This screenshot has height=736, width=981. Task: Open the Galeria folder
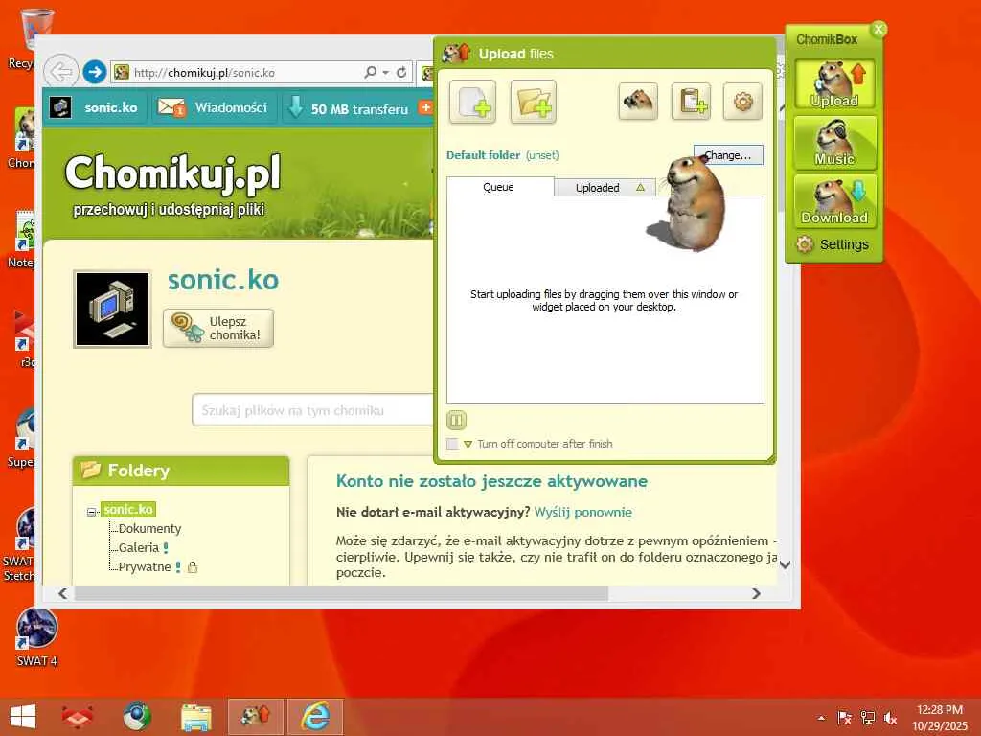click(x=138, y=547)
